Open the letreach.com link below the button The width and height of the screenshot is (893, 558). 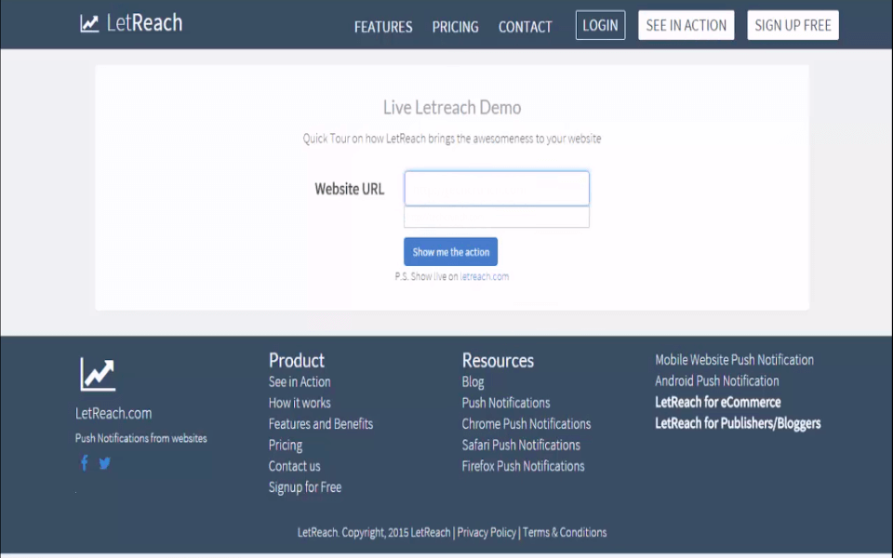484,276
